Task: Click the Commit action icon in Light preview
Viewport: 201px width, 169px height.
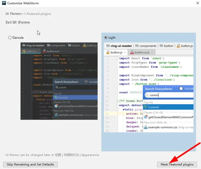Action: (145, 107)
